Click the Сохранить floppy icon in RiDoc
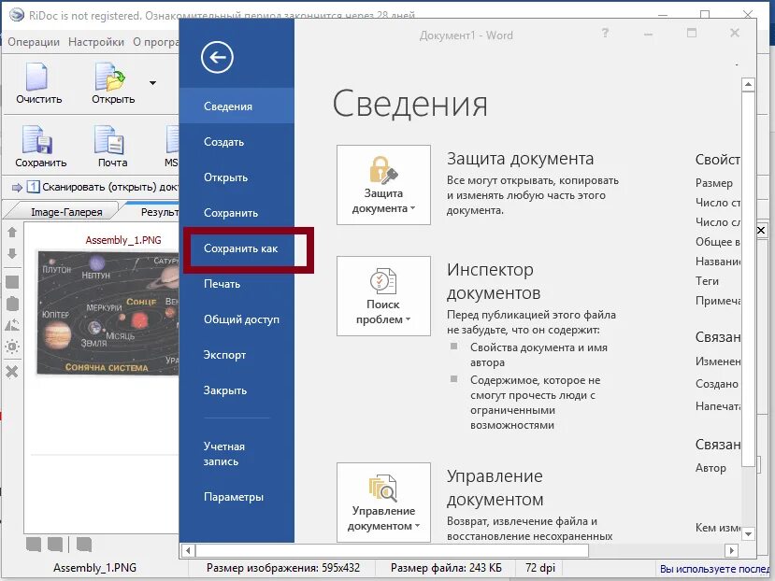The width and height of the screenshot is (775, 581). (37, 140)
